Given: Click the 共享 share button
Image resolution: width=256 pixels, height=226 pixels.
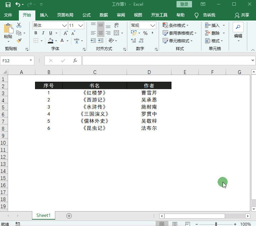Looking at the screenshot, I should pyautogui.click(x=242, y=15).
